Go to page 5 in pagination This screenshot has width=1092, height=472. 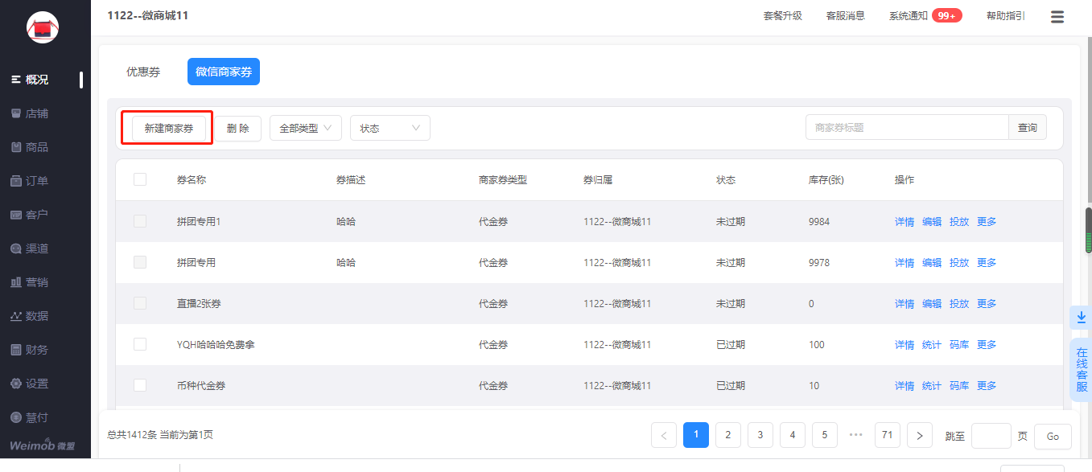point(825,435)
